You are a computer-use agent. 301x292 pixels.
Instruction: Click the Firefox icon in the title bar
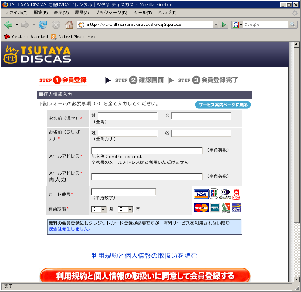click(x=5, y=5)
